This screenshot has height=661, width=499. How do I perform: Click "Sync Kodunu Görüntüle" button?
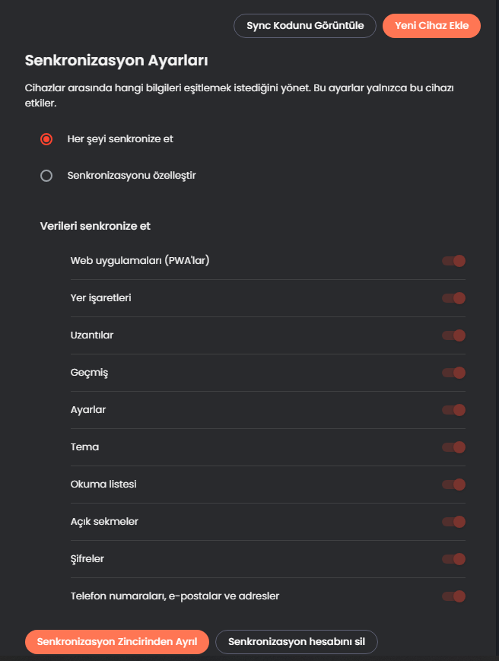(x=305, y=26)
